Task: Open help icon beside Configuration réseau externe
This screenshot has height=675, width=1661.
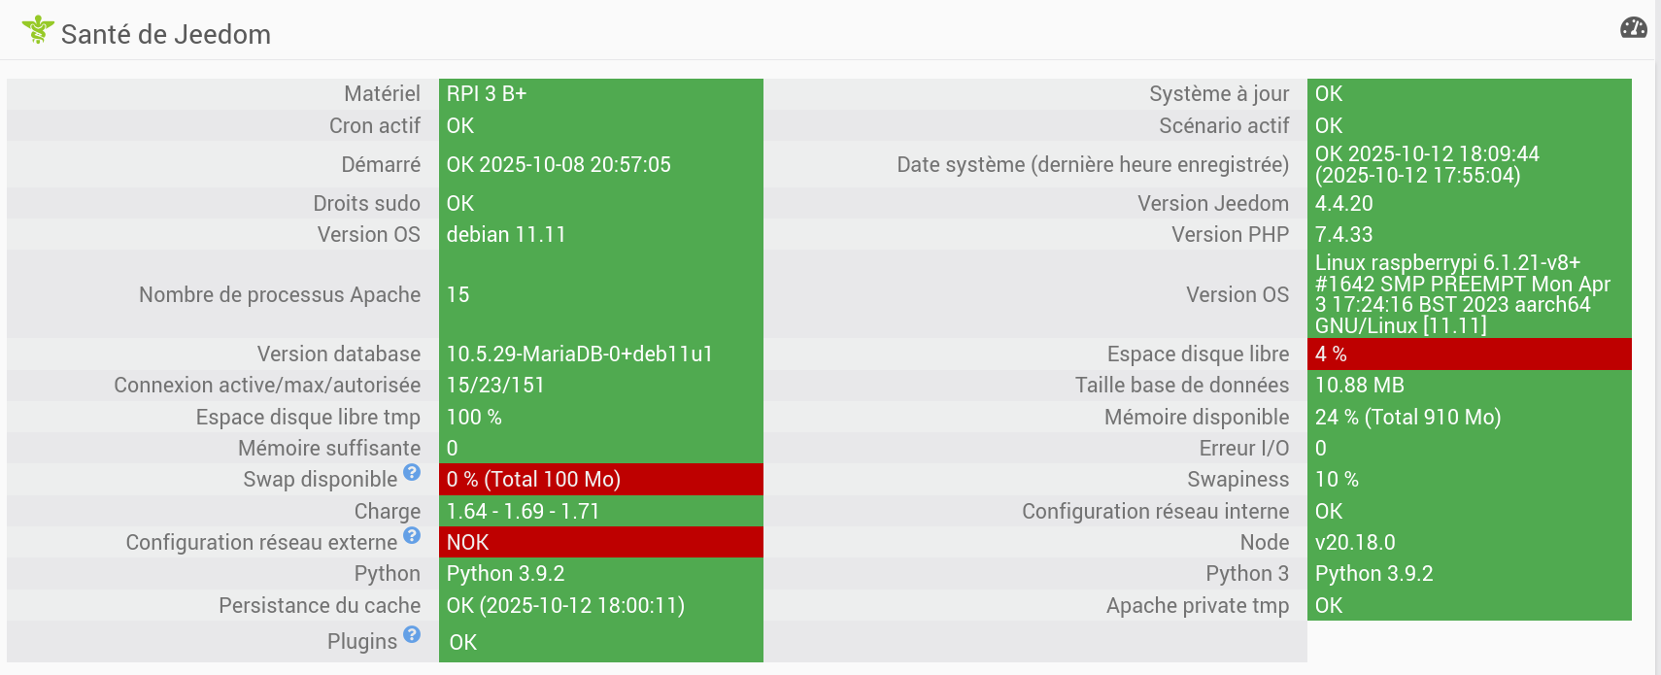Action: (412, 535)
